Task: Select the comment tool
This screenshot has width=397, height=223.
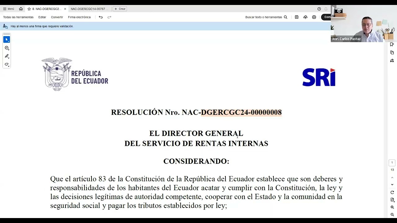Action: [7, 48]
